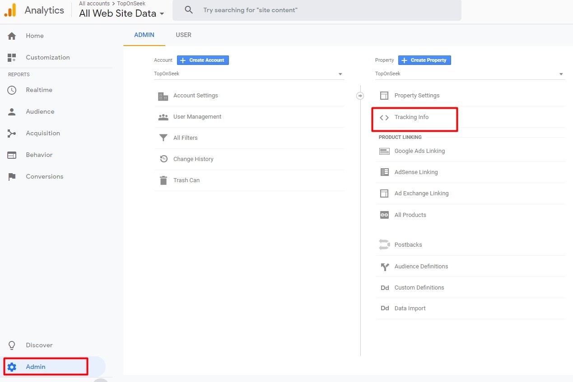Open Google Ads Linking settings
573x382 pixels.
419,151
